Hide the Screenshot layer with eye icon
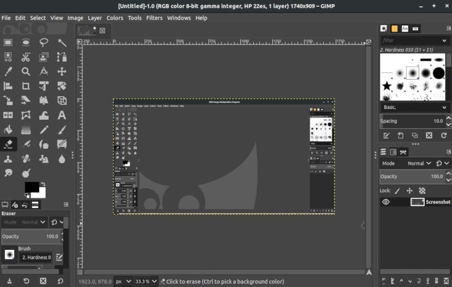Viewport: 452px width, 287px height. 386,202
